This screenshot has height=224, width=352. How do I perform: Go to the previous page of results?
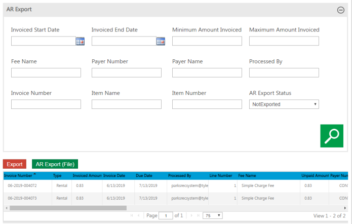click(139, 216)
